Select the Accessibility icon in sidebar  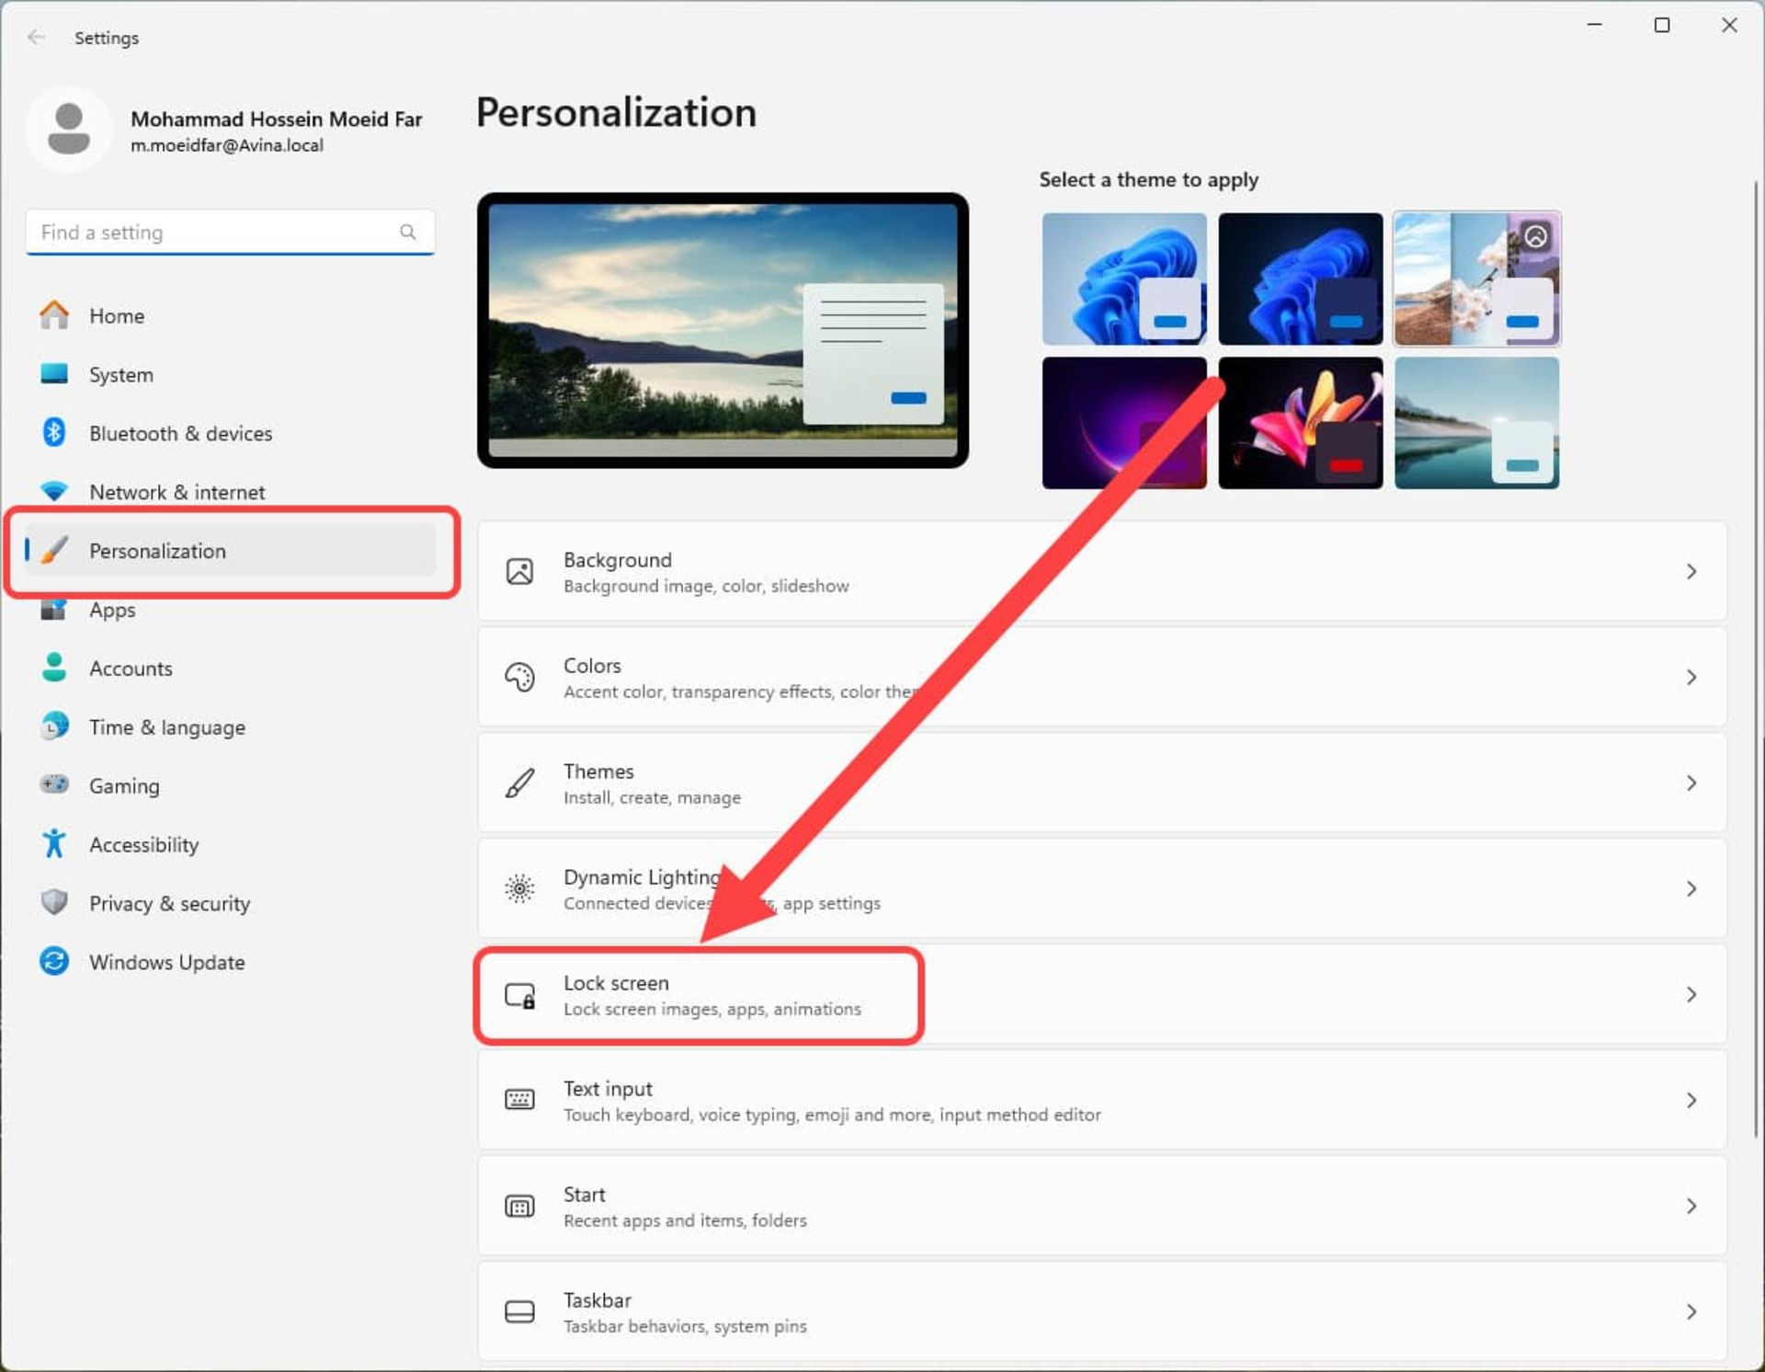54,844
